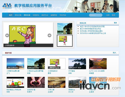The width and height of the screenshot is (125, 97).
Task: Open 更多 in the 最新专辑 section
Action: (115, 53)
